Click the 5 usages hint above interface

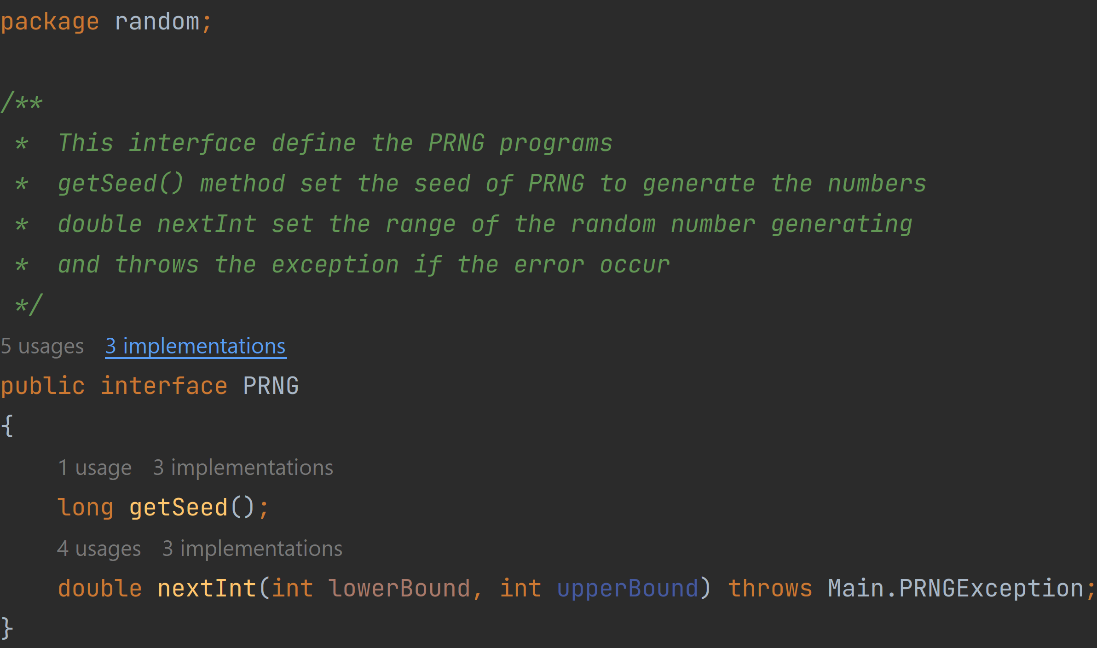pos(42,346)
